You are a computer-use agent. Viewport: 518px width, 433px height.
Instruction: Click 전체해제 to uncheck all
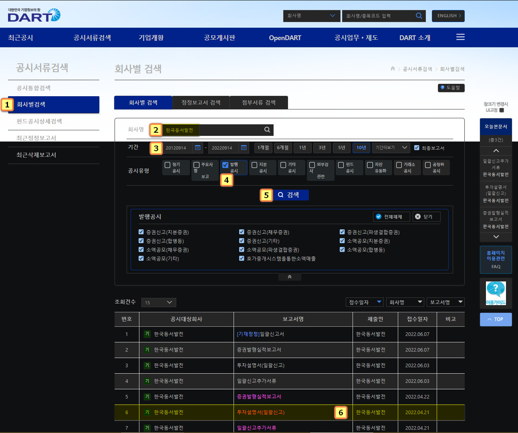(x=392, y=216)
